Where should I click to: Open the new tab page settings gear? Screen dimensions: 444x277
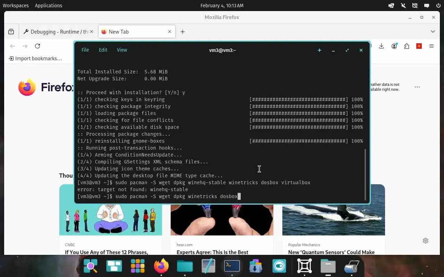[426, 241]
